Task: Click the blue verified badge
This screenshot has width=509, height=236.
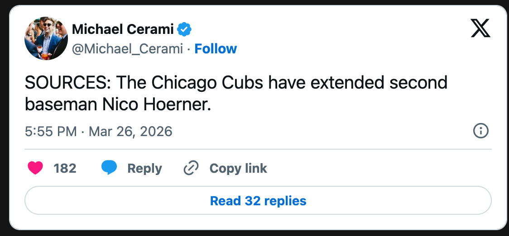Action: point(184,30)
